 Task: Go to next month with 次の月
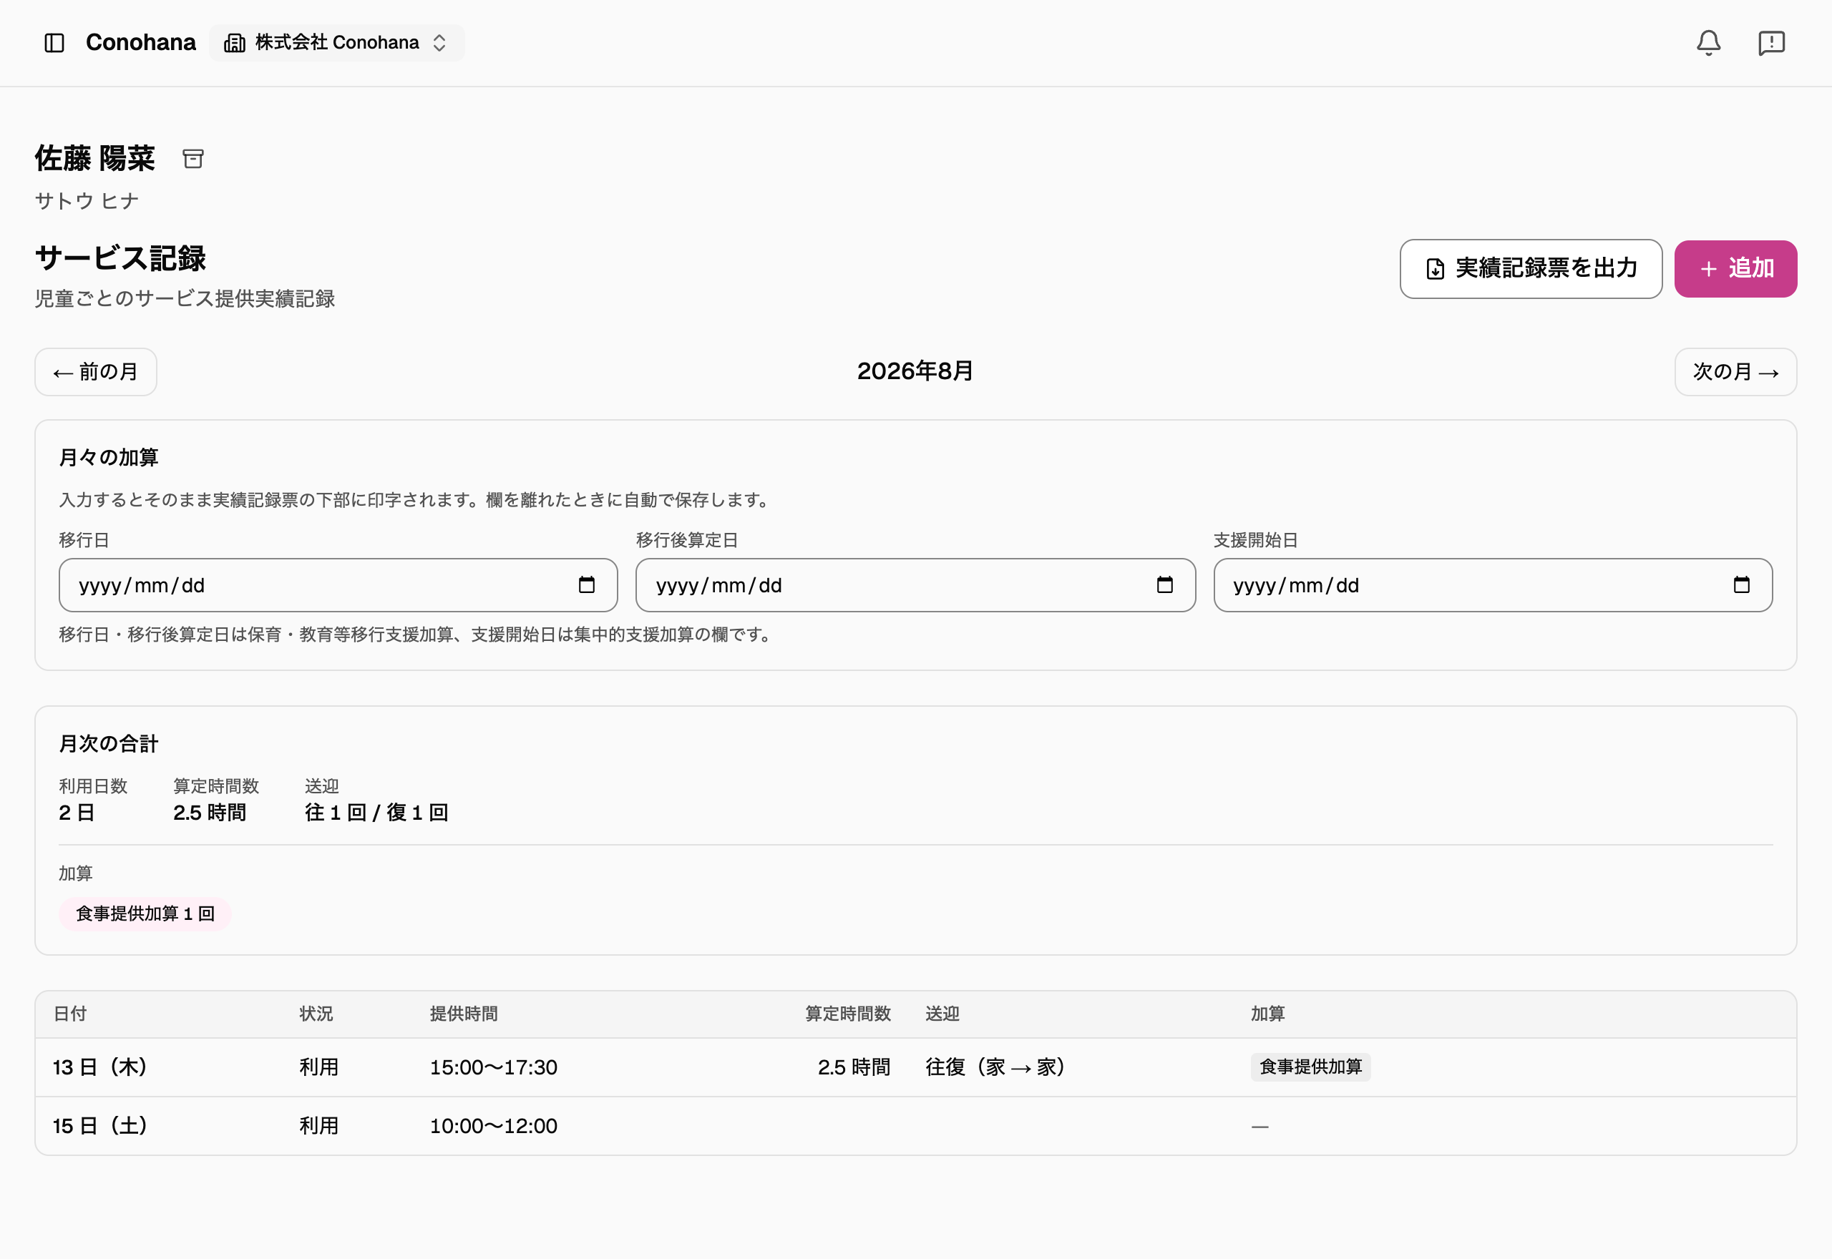(x=1735, y=371)
